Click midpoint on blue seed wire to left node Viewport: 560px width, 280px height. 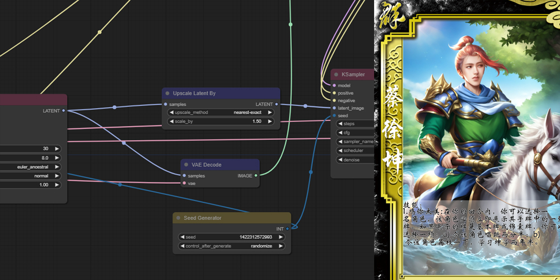120,185
